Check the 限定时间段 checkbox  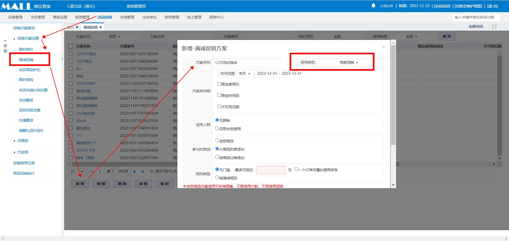[x=219, y=95]
